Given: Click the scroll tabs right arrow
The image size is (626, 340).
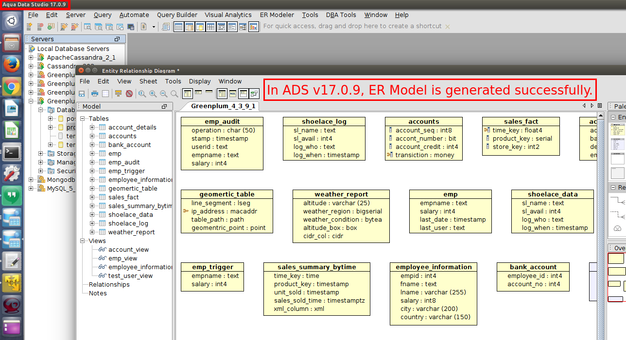Looking at the screenshot, I should pos(592,106).
